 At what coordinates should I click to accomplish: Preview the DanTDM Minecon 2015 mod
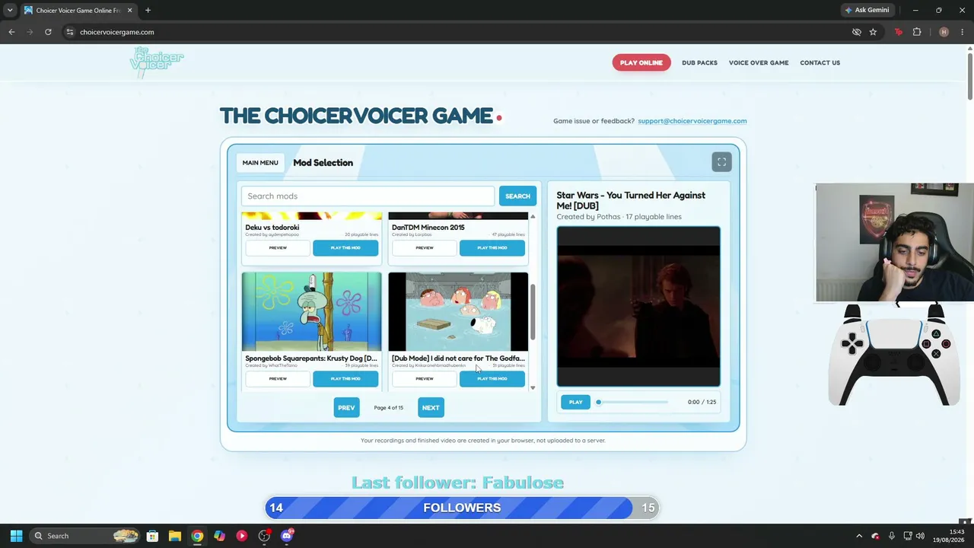click(x=425, y=247)
